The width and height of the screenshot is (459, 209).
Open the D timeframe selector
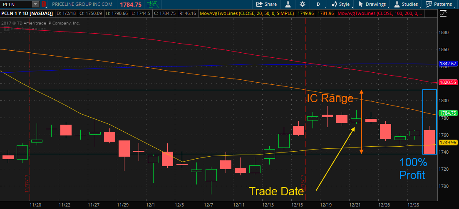click(x=318, y=4)
